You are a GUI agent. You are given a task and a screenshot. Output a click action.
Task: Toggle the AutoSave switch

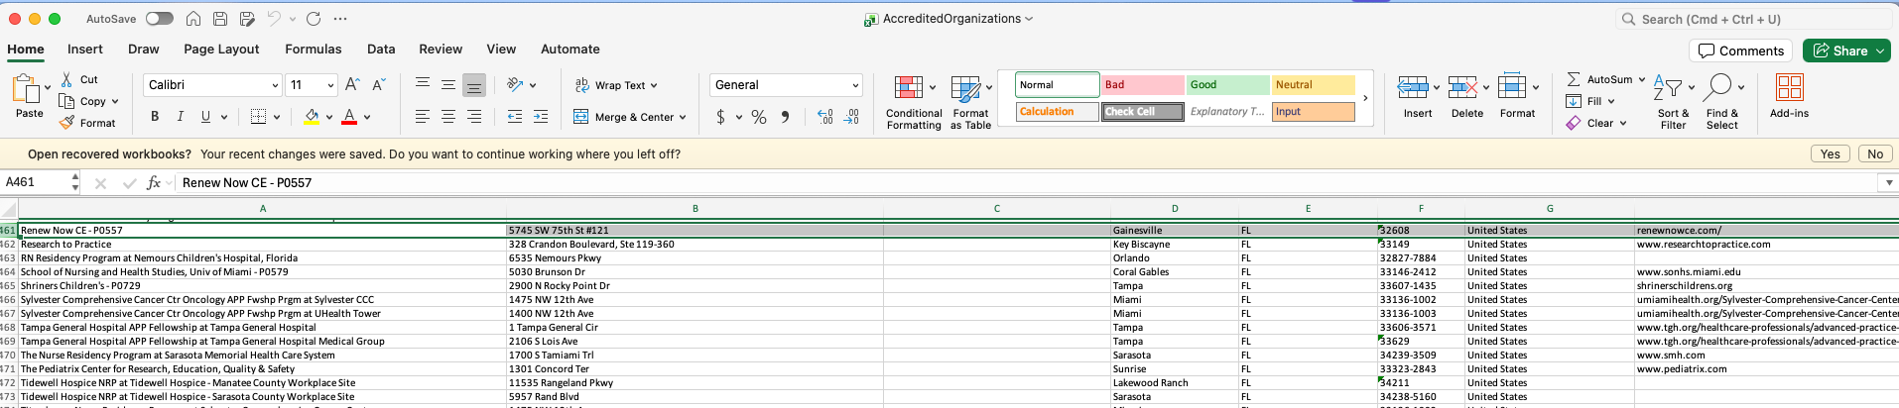(159, 19)
